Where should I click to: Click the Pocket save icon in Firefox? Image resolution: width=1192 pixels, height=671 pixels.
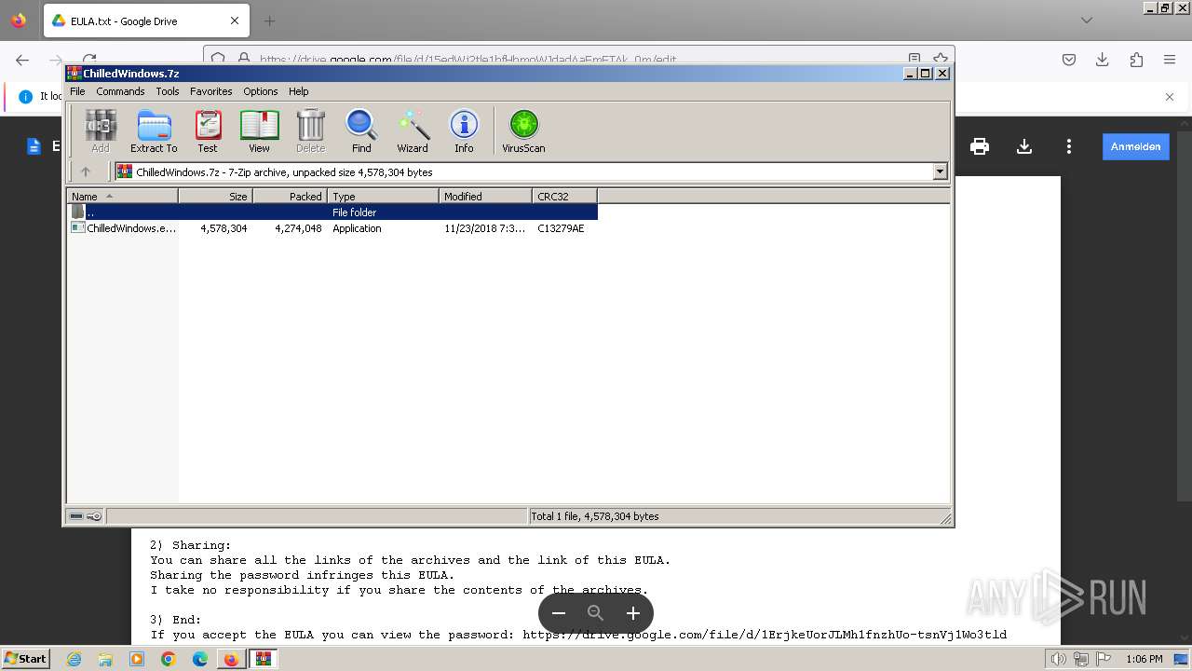[x=1069, y=60]
